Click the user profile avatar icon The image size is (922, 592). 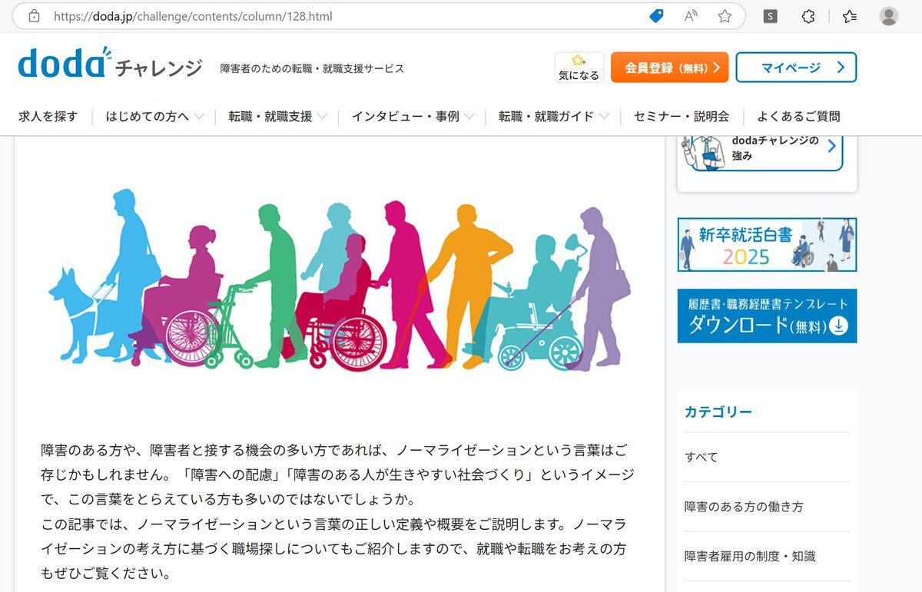(x=889, y=16)
